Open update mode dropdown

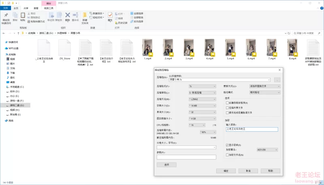(x=265, y=86)
